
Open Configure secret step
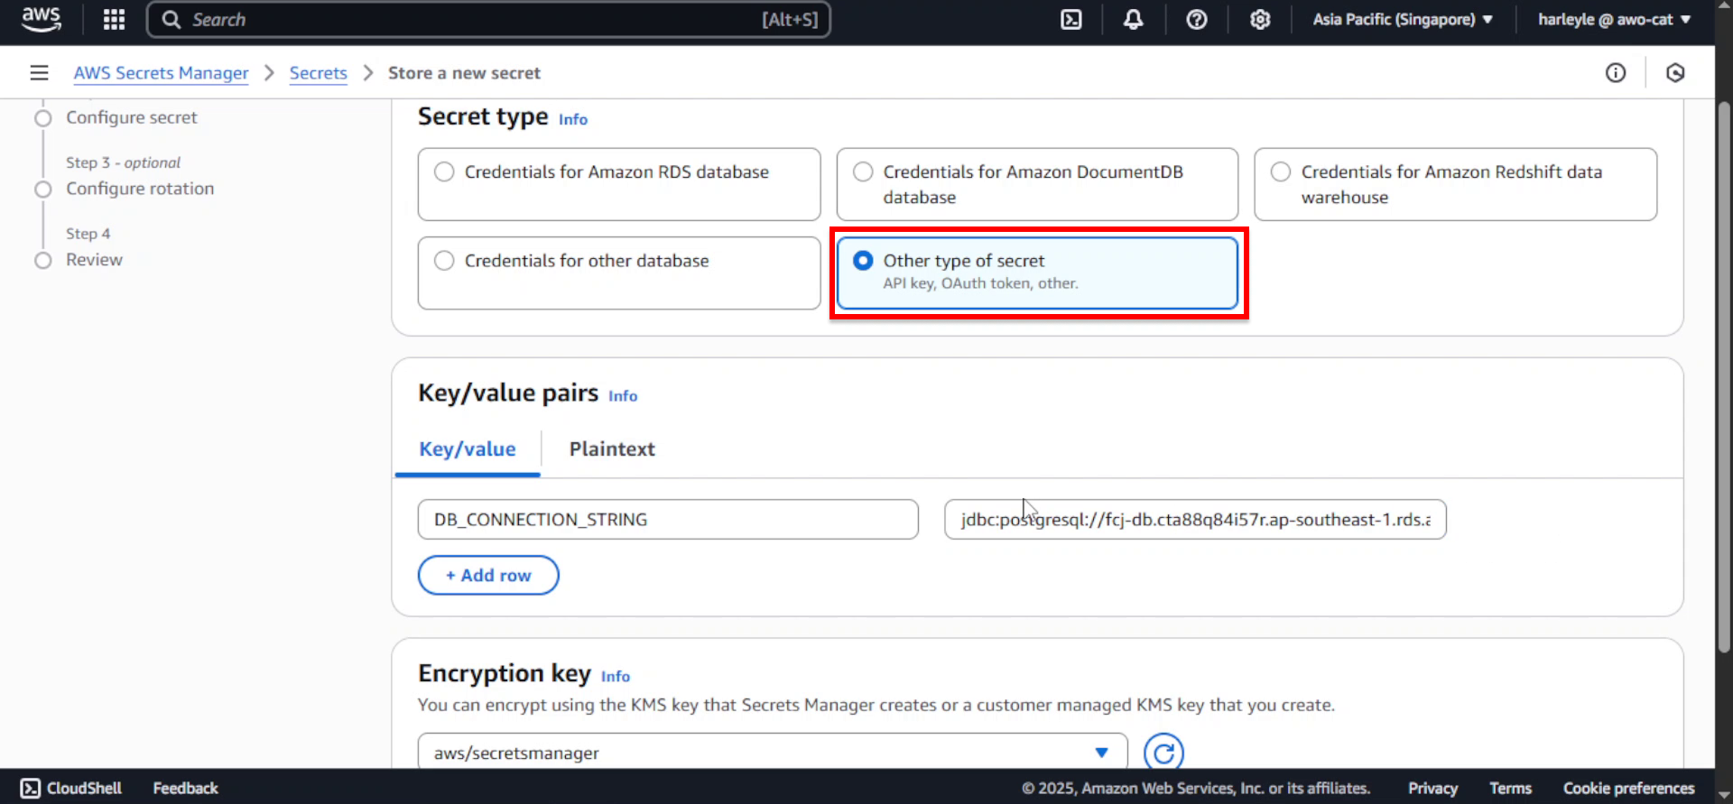(x=131, y=117)
